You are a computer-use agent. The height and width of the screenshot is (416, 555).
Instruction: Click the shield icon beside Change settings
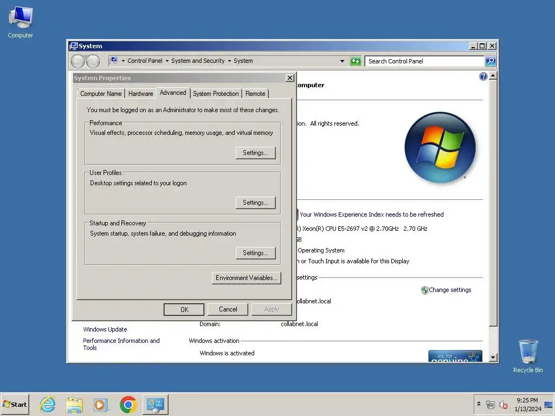[424, 290]
